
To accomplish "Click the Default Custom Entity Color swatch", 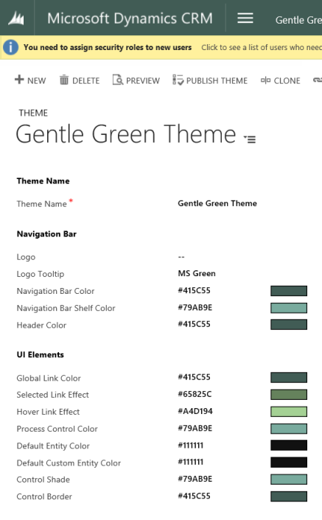I will click(289, 462).
